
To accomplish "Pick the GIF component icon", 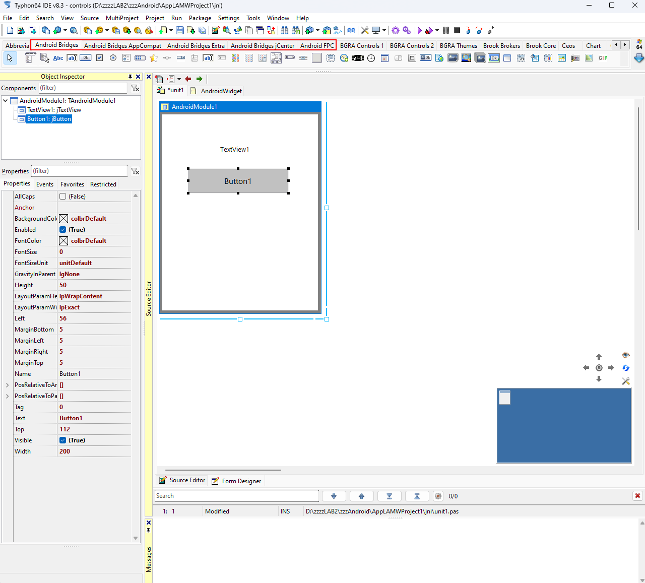I will [603, 58].
